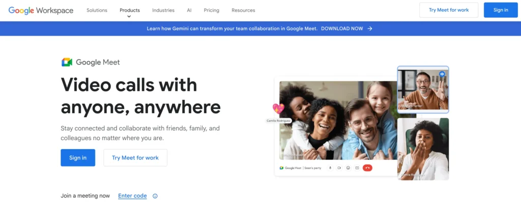Expand the chevron under Products
Image resolution: width=521 pixels, height=215 pixels.
tap(129, 16)
